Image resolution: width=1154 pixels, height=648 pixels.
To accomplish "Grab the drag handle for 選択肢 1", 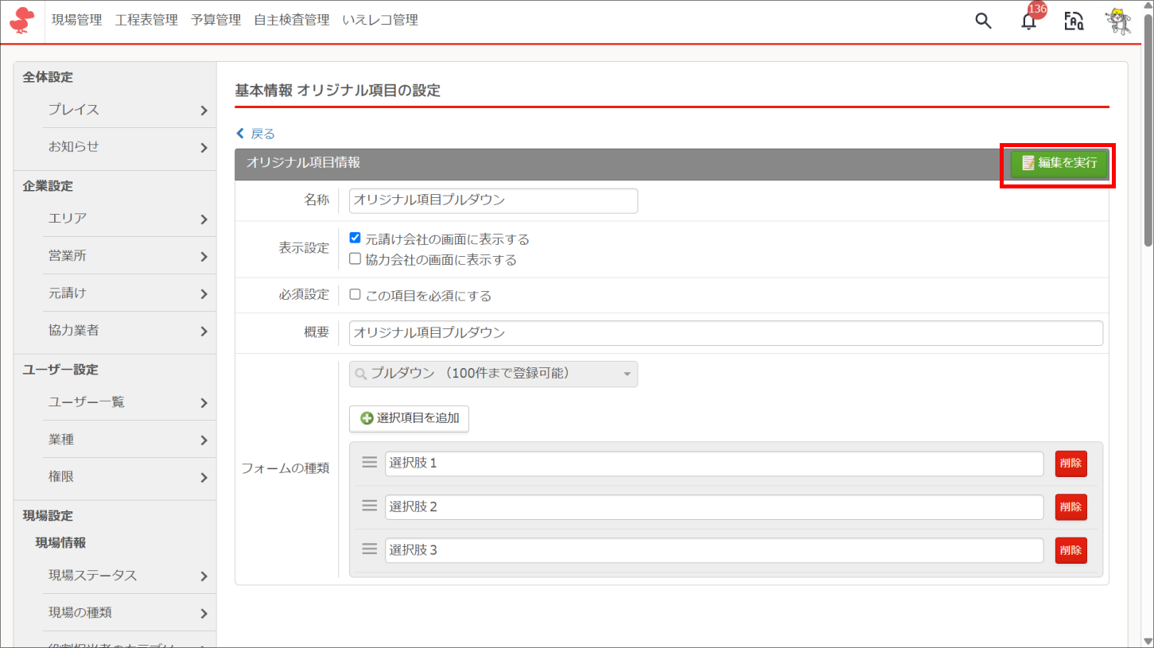I will [369, 462].
